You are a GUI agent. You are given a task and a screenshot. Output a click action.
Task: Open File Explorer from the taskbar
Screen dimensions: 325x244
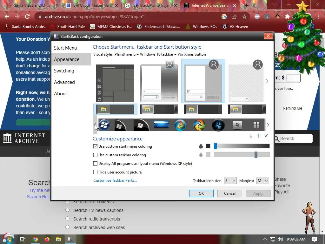(59, 239)
